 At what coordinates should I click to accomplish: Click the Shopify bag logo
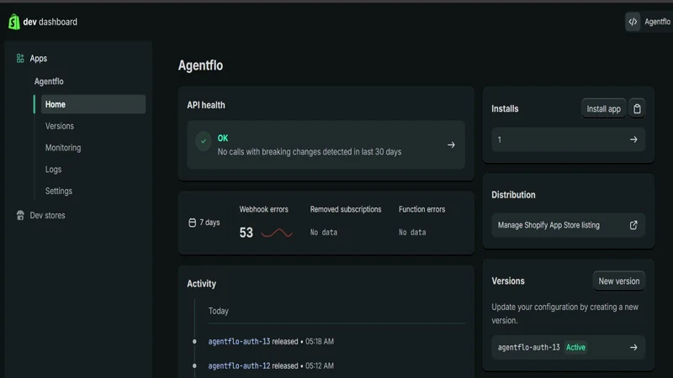point(14,22)
